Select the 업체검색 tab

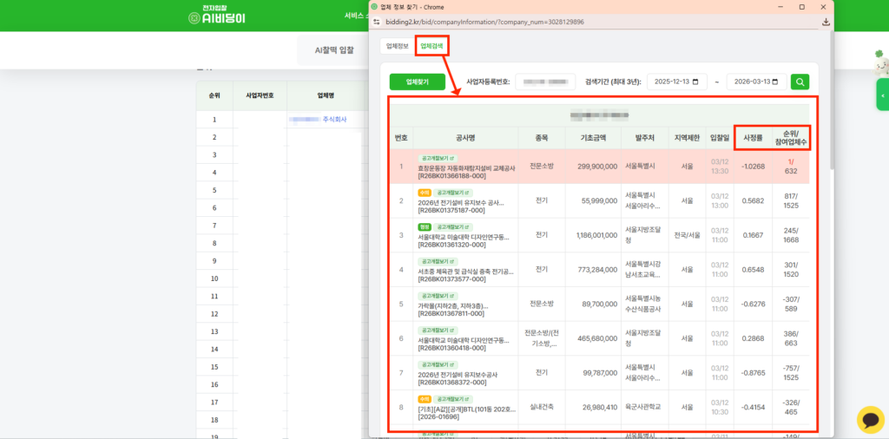431,45
